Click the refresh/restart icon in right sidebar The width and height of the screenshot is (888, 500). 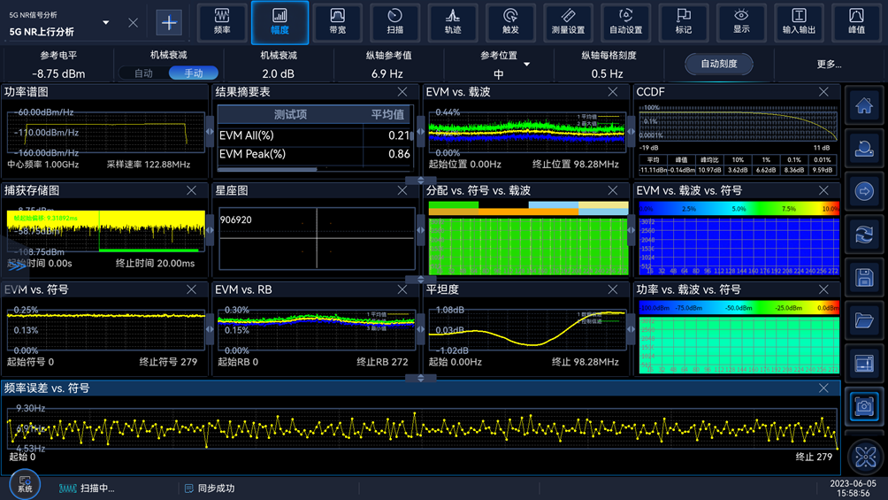tap(863, 235)
